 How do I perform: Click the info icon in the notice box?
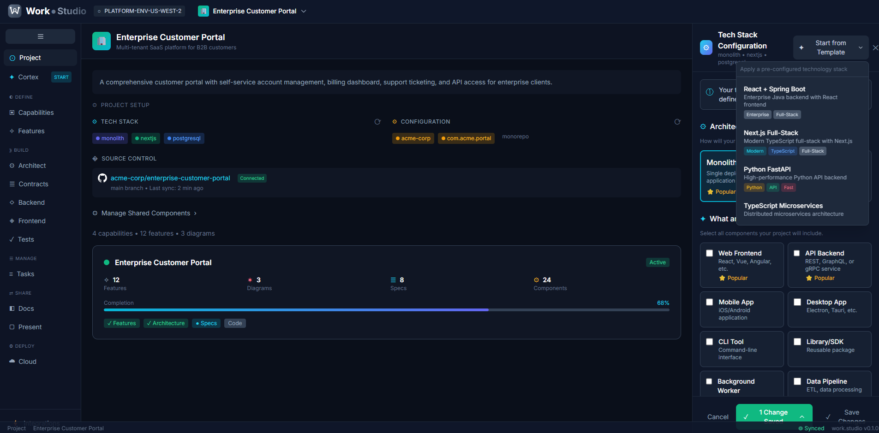pyautogui.click(x=710, y=92)
